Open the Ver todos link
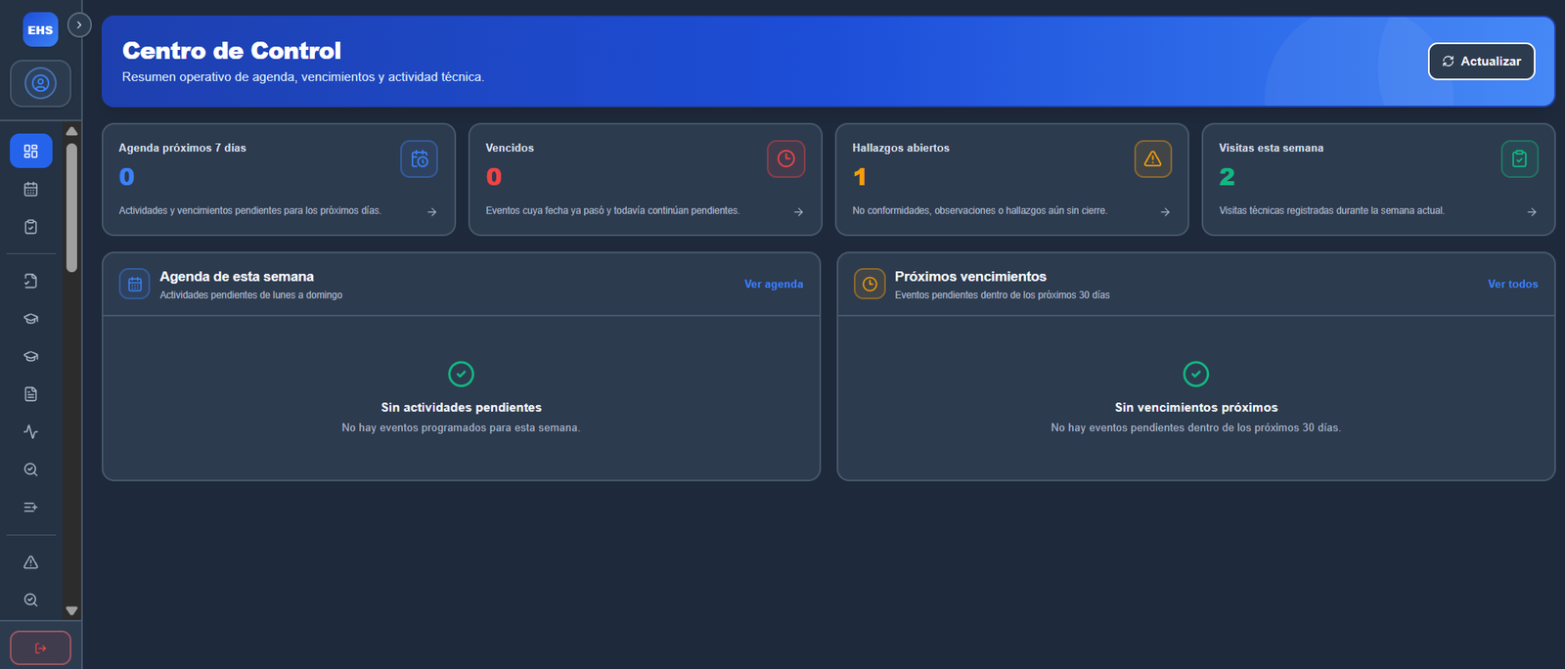The image size is (1565, 669). [1513, 284]
